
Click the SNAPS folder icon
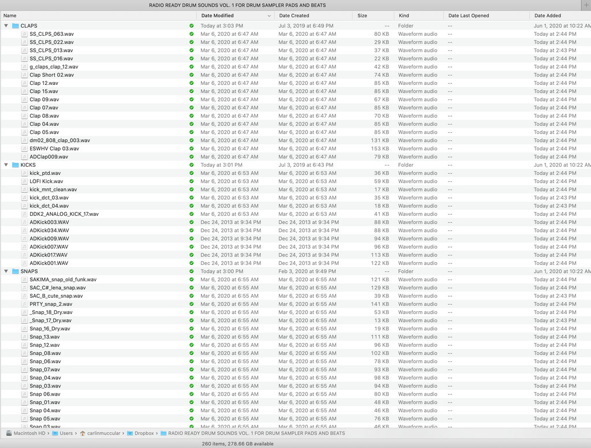(15, 271)
